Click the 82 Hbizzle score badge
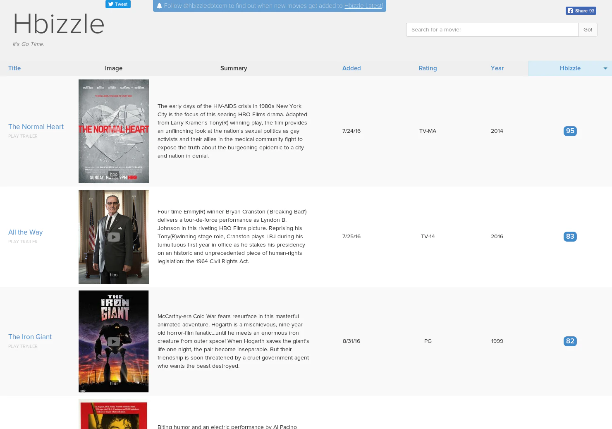 (570, 341)
